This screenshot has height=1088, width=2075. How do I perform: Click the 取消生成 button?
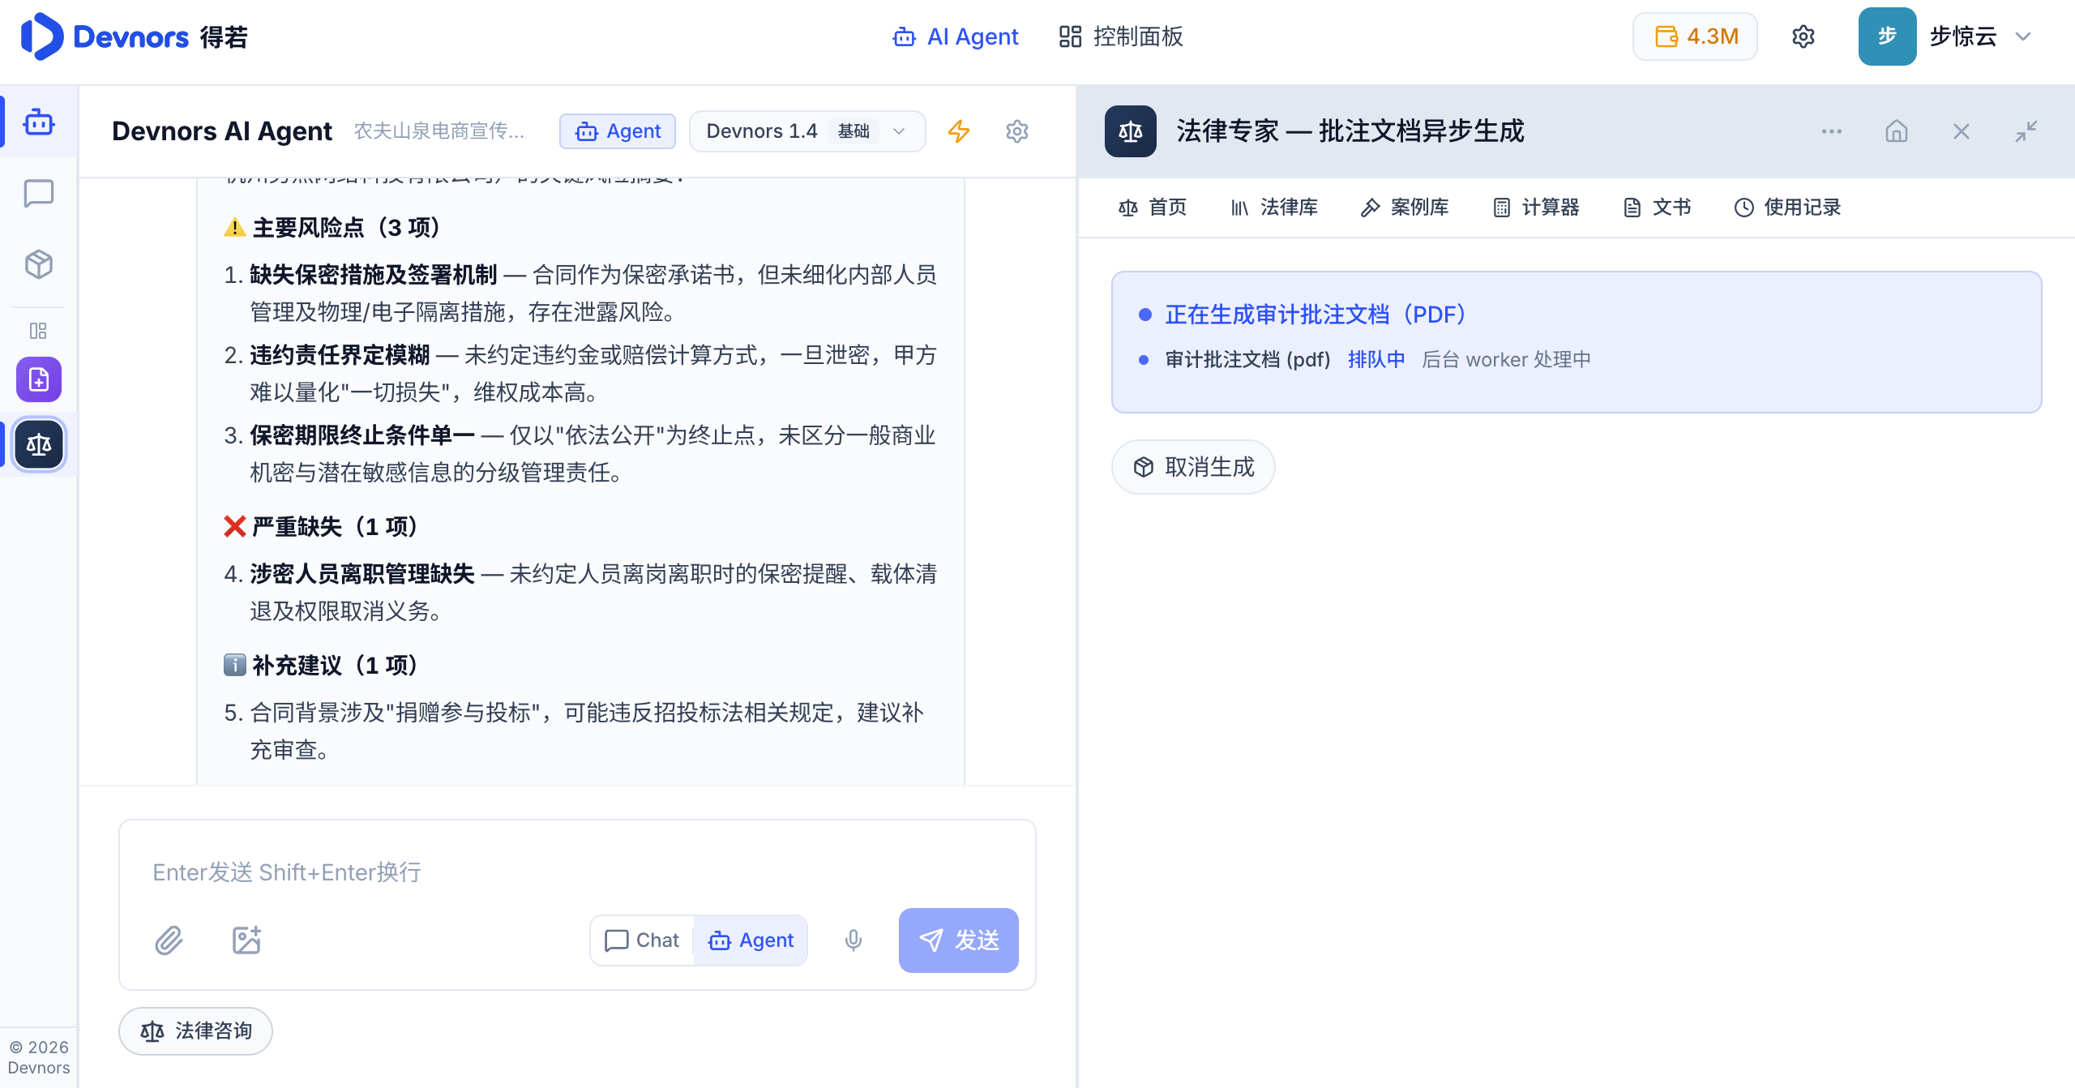click(x=1193, y=467)
